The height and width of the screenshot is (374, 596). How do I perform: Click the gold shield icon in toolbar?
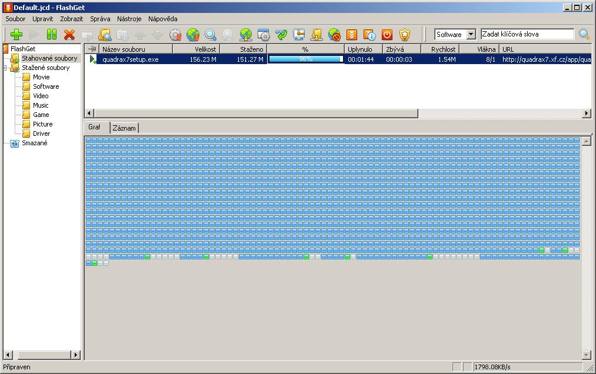(x=405, y=35)
